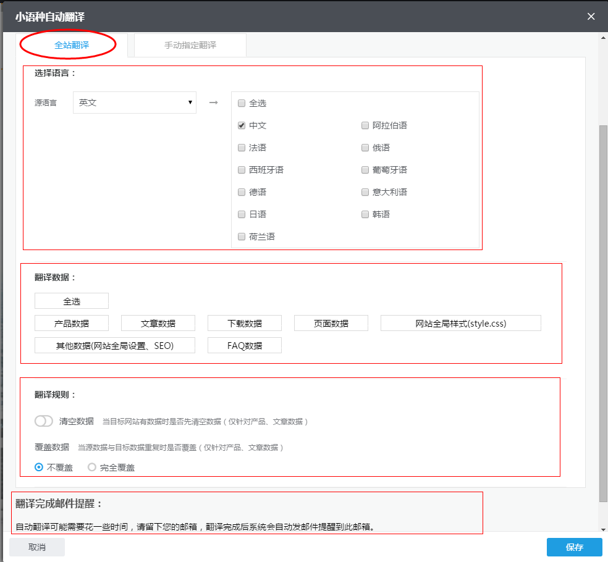Image resolution: width=608 pixels, height=562 pixels.
Task: Check the 法语 French checkbox
Action: click(x=241, y=148)
